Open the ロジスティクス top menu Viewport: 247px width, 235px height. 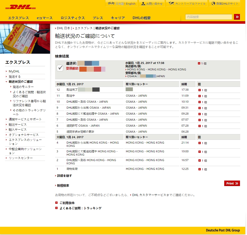point(73,18)
